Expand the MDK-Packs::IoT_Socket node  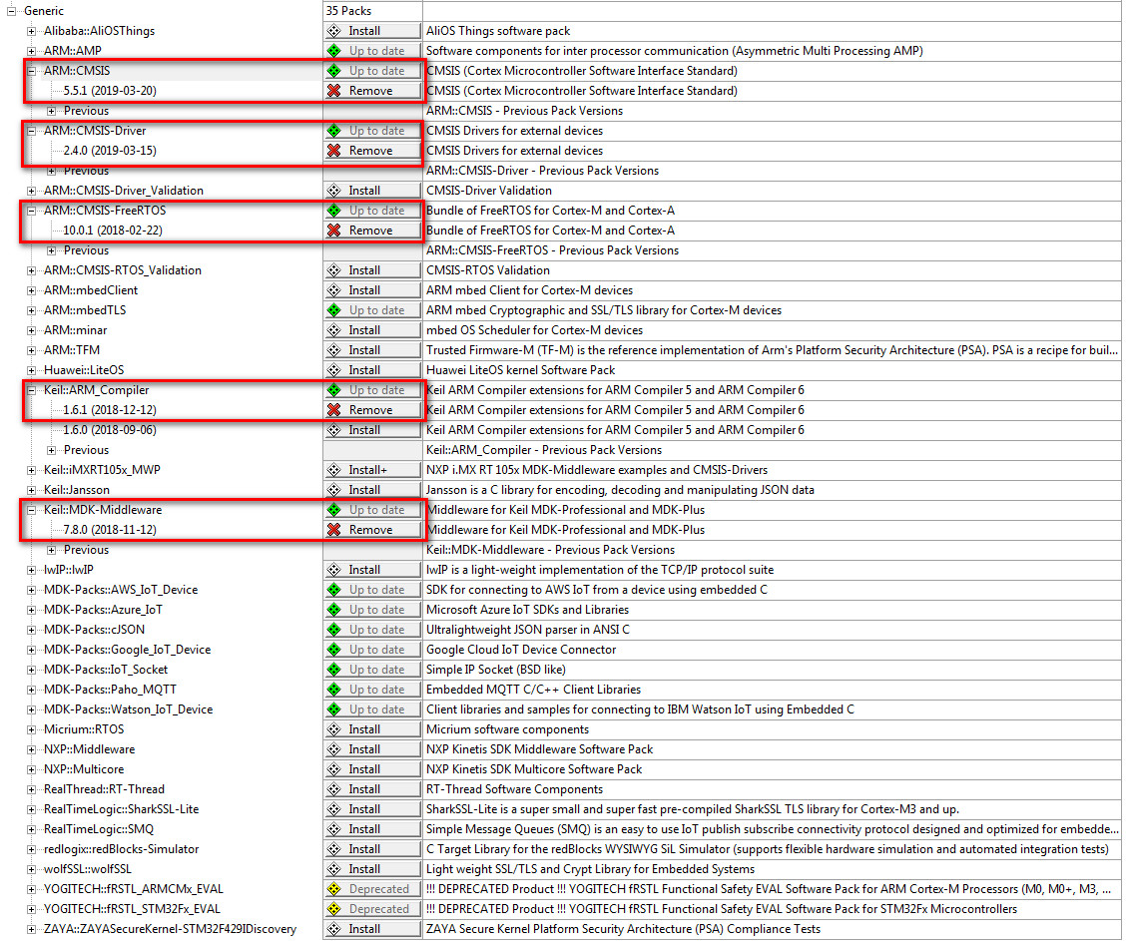pyautogui.click(x=31, y=670)
